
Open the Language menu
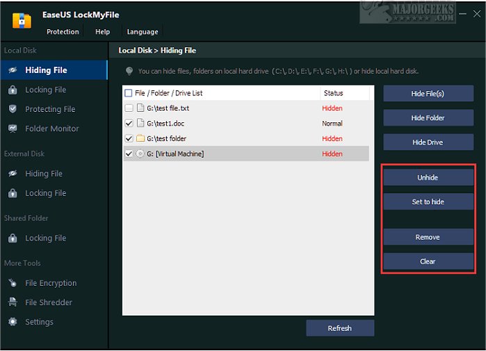143,32
